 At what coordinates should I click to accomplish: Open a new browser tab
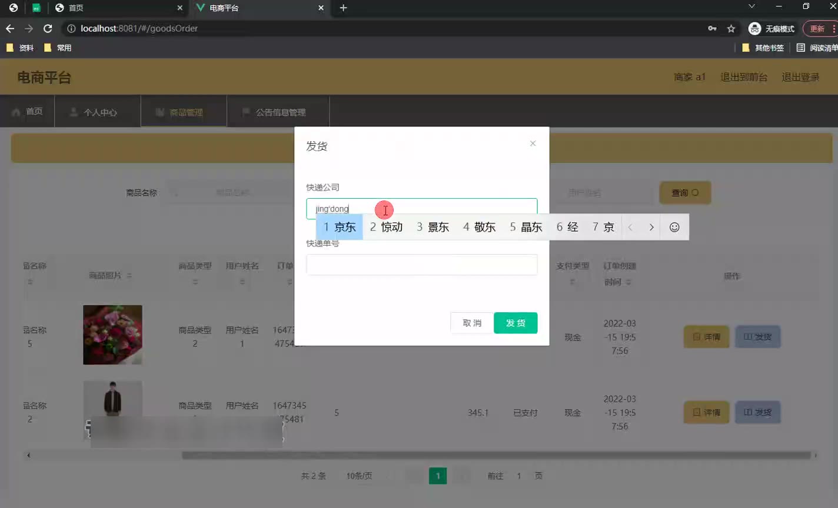[343, 8]
